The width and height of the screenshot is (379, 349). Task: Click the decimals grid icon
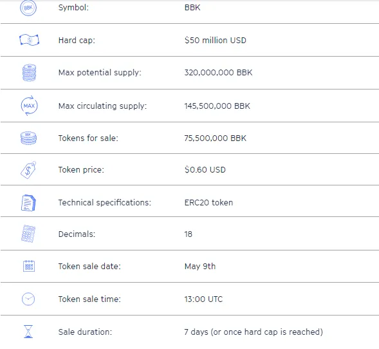coord(28,234)
